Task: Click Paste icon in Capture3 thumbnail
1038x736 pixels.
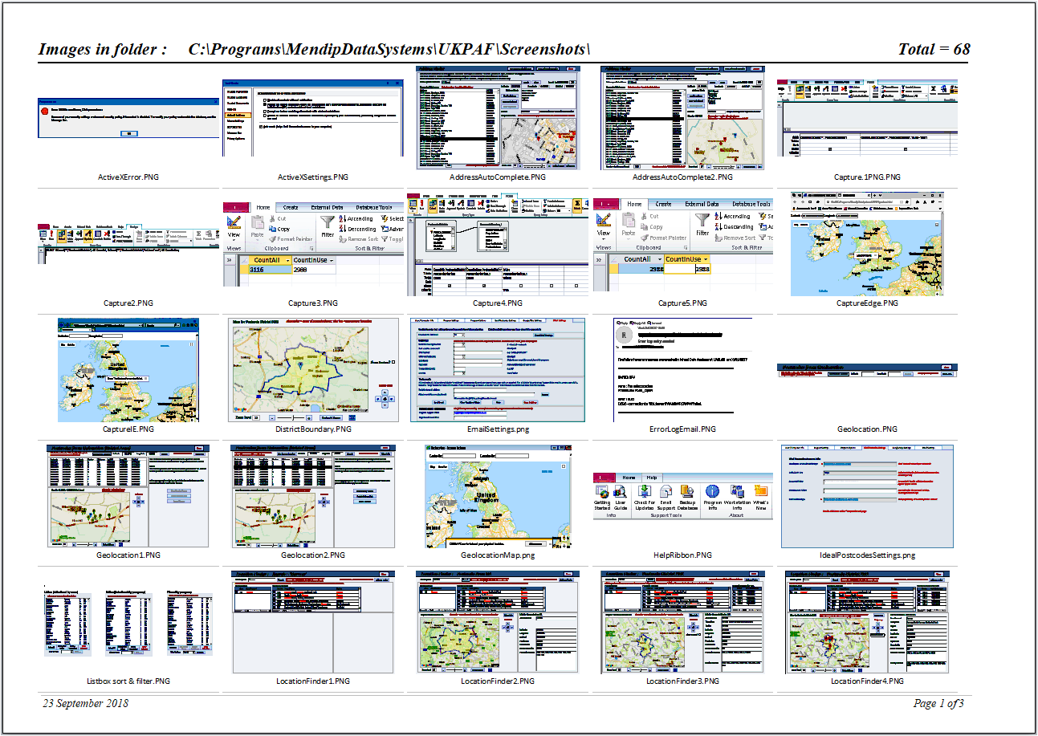Action: coord(258,222)
